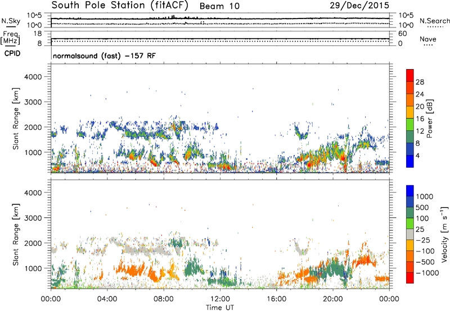
Task: Pick the light green segment of Power color bar
Action: click(x=410, y=124)
